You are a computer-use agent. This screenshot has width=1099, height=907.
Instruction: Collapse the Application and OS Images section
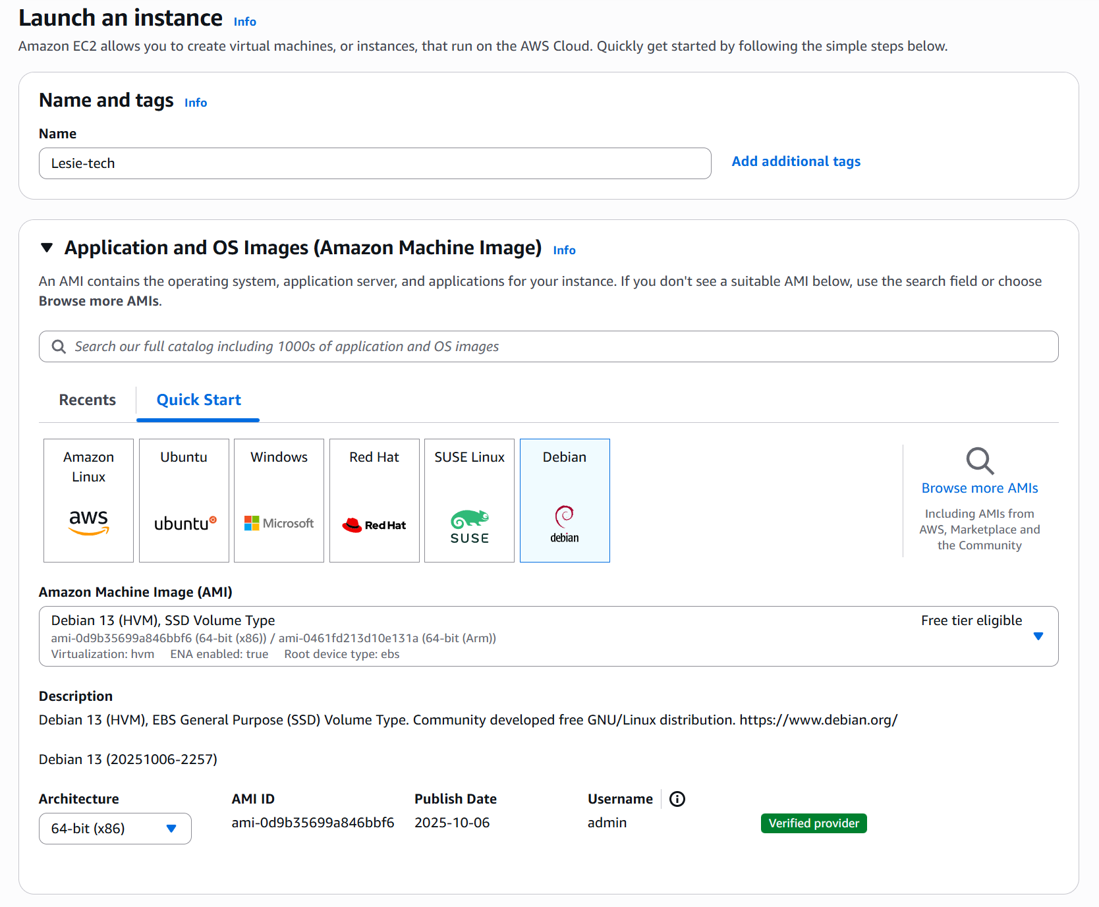47,248
